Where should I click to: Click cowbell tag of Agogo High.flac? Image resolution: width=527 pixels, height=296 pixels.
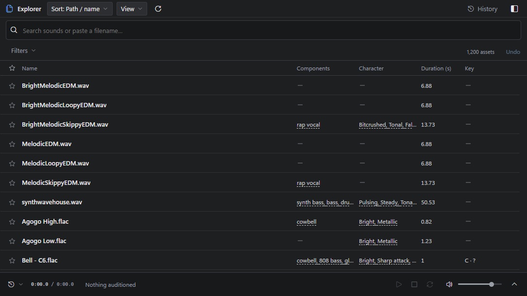pyautogui.click(x=306, y=222)
